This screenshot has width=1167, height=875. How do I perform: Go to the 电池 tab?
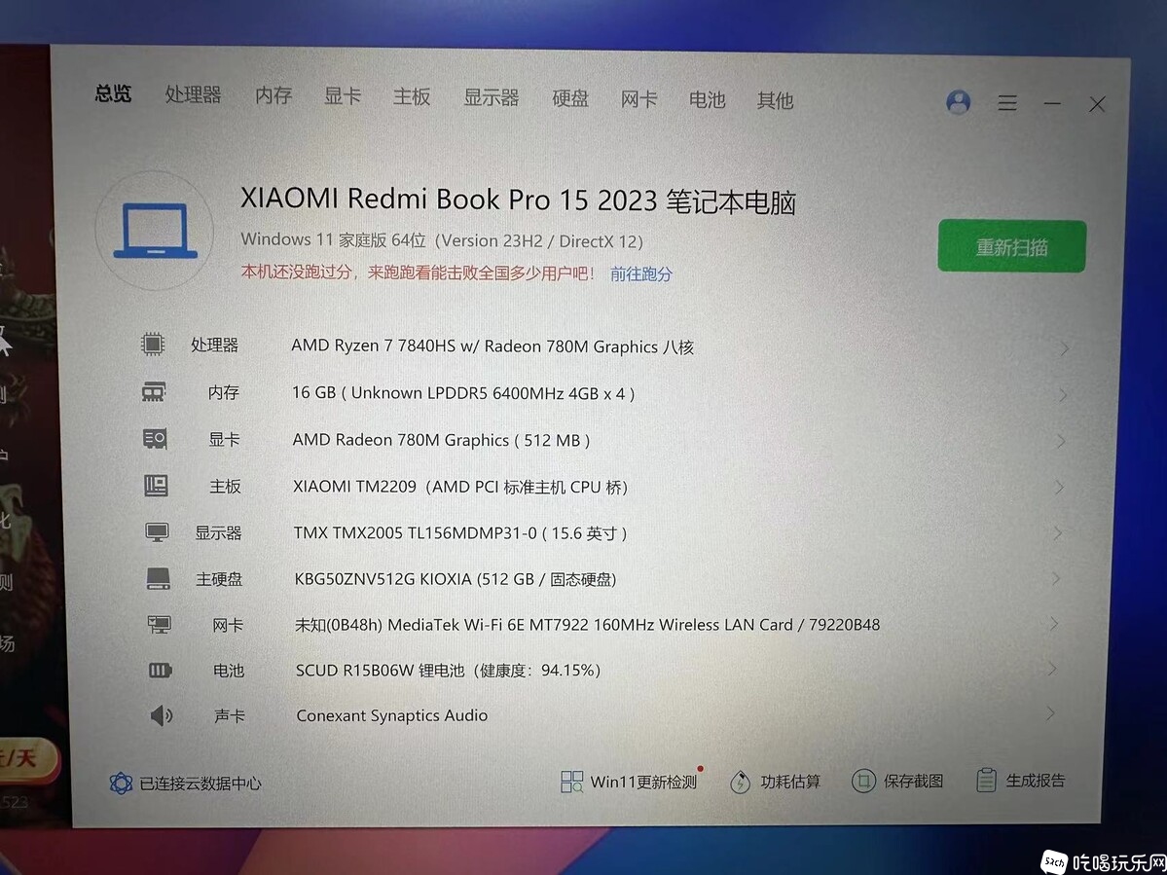[x=707, y=99]
